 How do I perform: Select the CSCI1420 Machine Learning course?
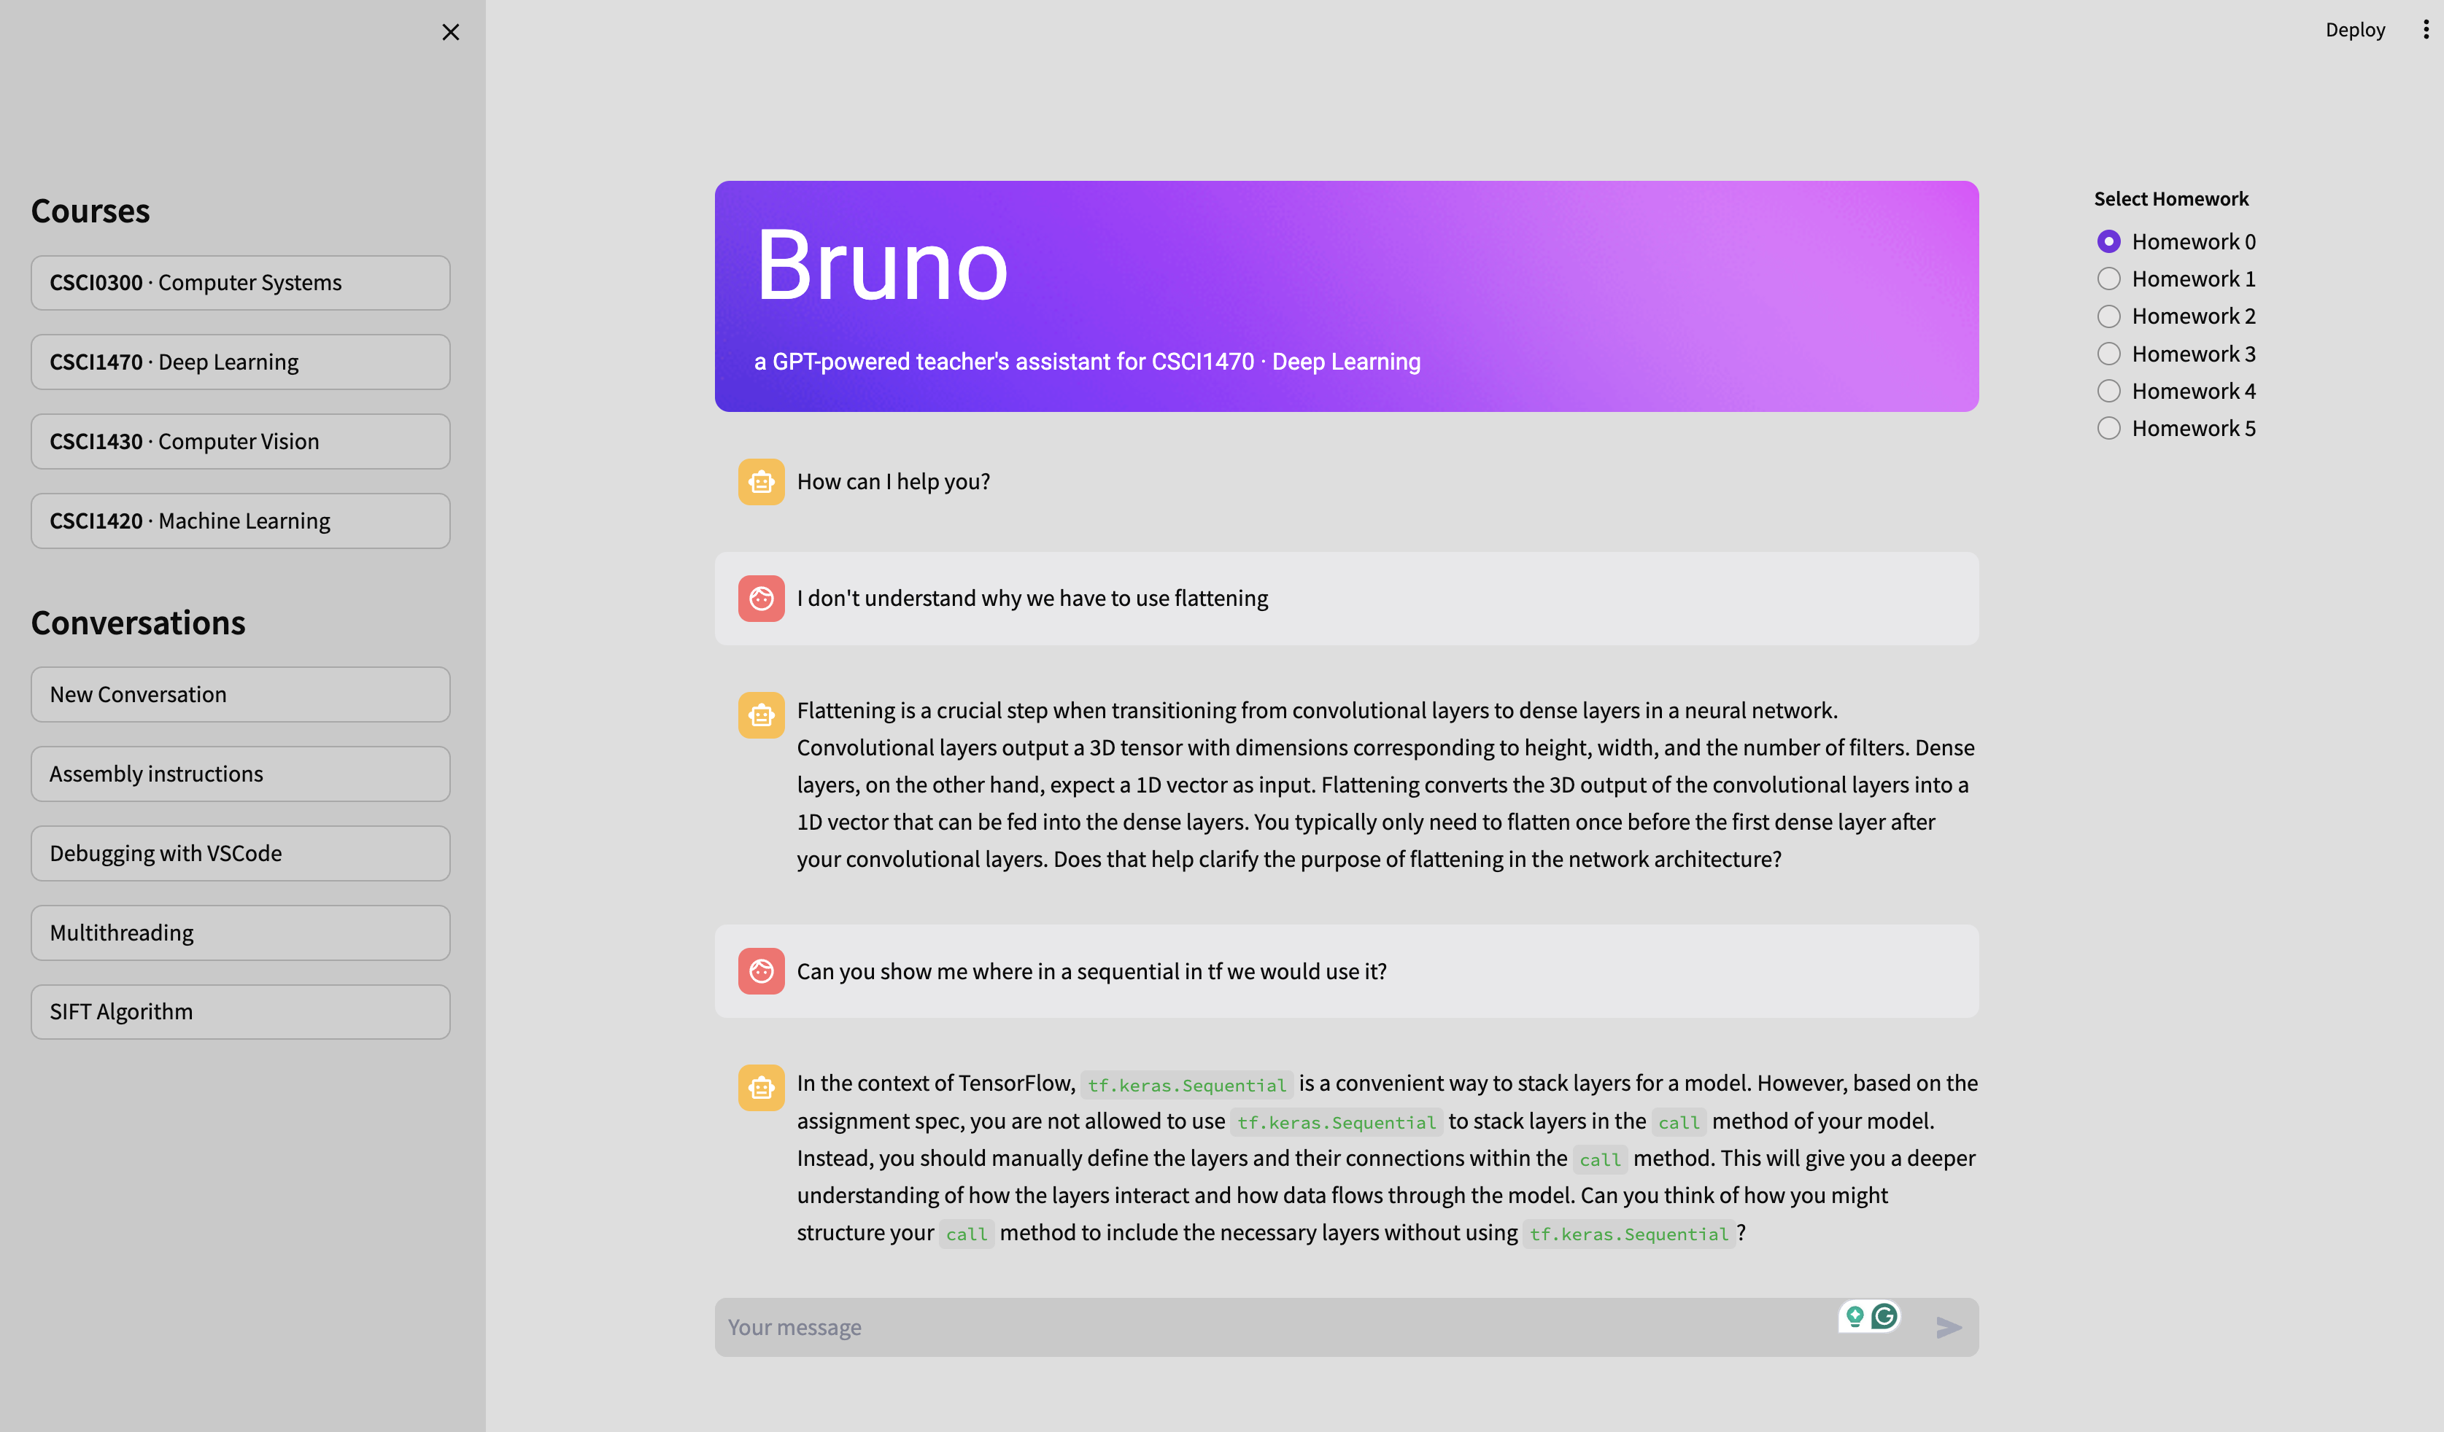[239, 520]
